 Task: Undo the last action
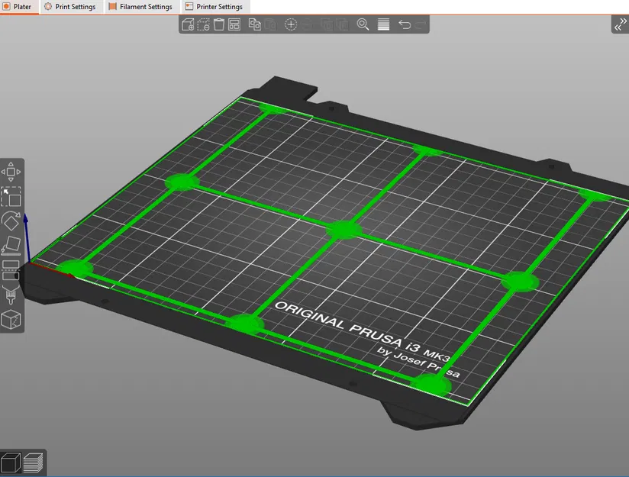405,24
